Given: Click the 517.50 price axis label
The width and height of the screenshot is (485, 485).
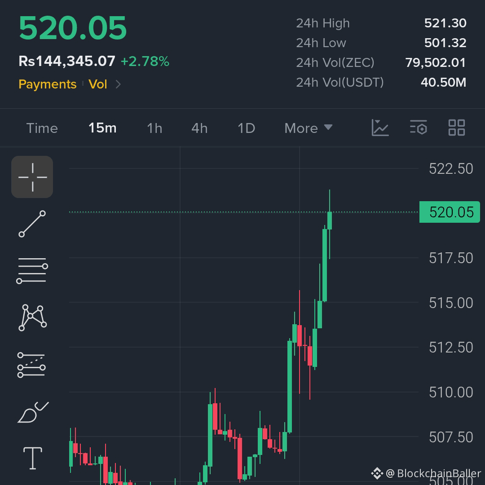Looking at the screenshot, I should pyautogui.click(x=451, y=258).
